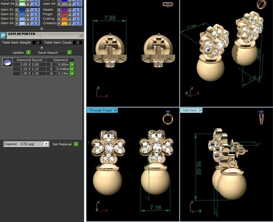Toggle the lock on Metal 04 layer

coord(28,4)
